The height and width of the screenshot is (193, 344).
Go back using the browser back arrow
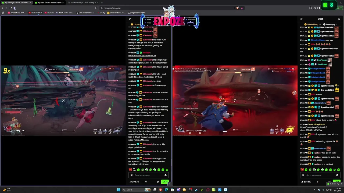click(3, 8)
